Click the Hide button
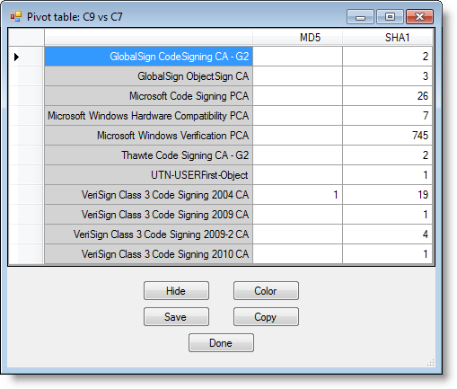This screenshot has width=457, height=389. 176,290
